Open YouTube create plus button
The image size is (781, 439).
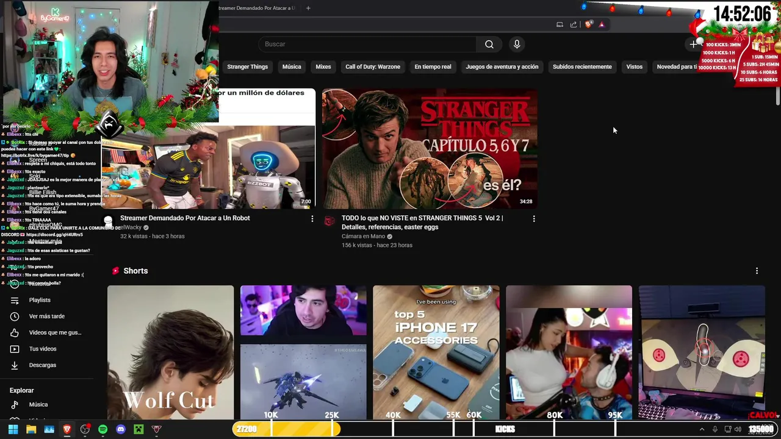tap(693, 44)
